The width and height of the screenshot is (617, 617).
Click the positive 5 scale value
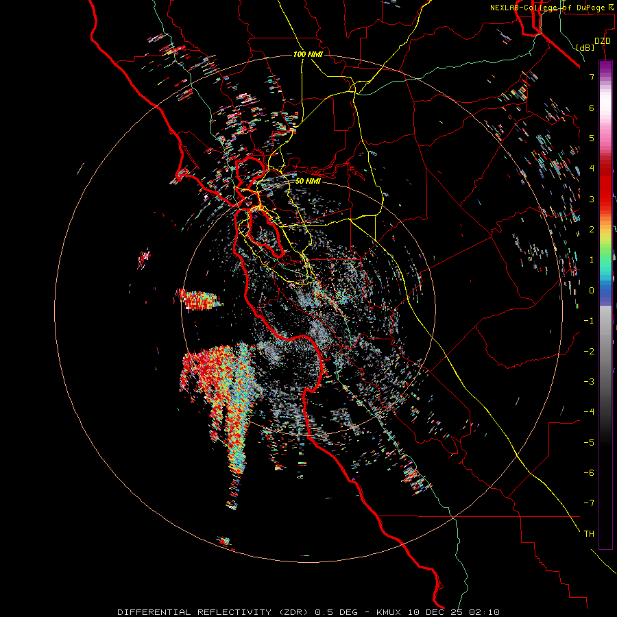tap(592, 138)
